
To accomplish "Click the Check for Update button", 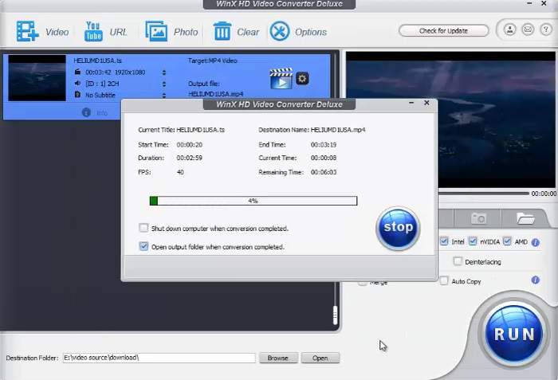I will 443,31.
